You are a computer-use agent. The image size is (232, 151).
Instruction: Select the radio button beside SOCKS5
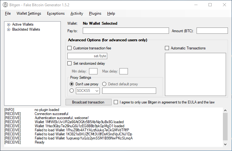click(x=72, y=91)
